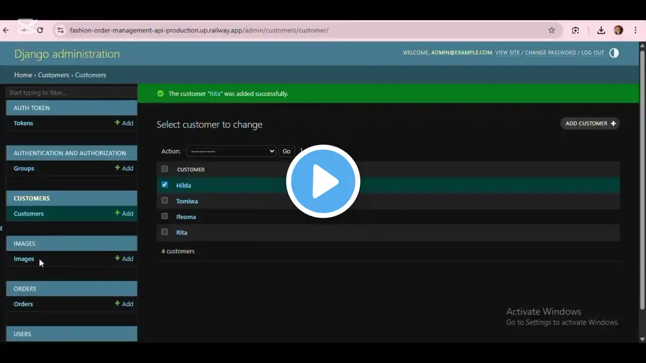Open the browser profile avatar
This screenshot has height=363, width=646.
(x=618, y=30)
